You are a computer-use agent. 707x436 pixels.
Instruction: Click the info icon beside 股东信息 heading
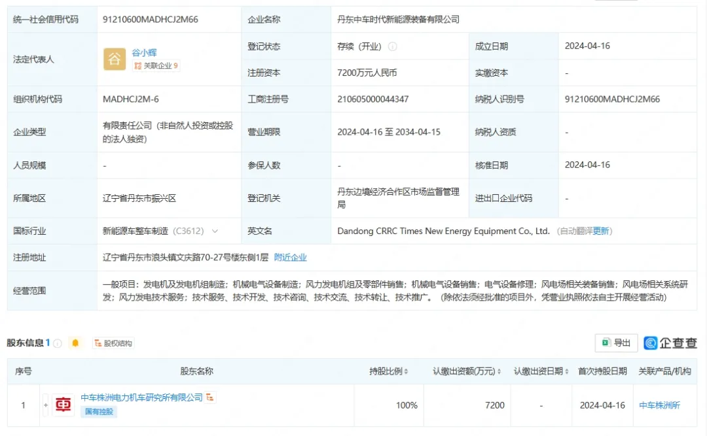tap(58, 343)
